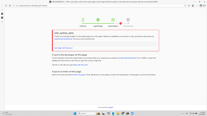
Task: Open the browser profile avatar
Action: 193,6
